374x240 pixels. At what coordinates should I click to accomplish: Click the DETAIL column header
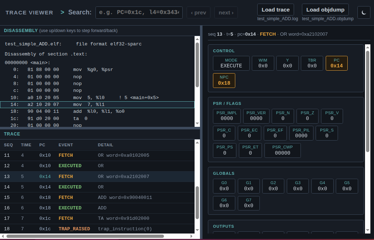click(x=106, y=145)
